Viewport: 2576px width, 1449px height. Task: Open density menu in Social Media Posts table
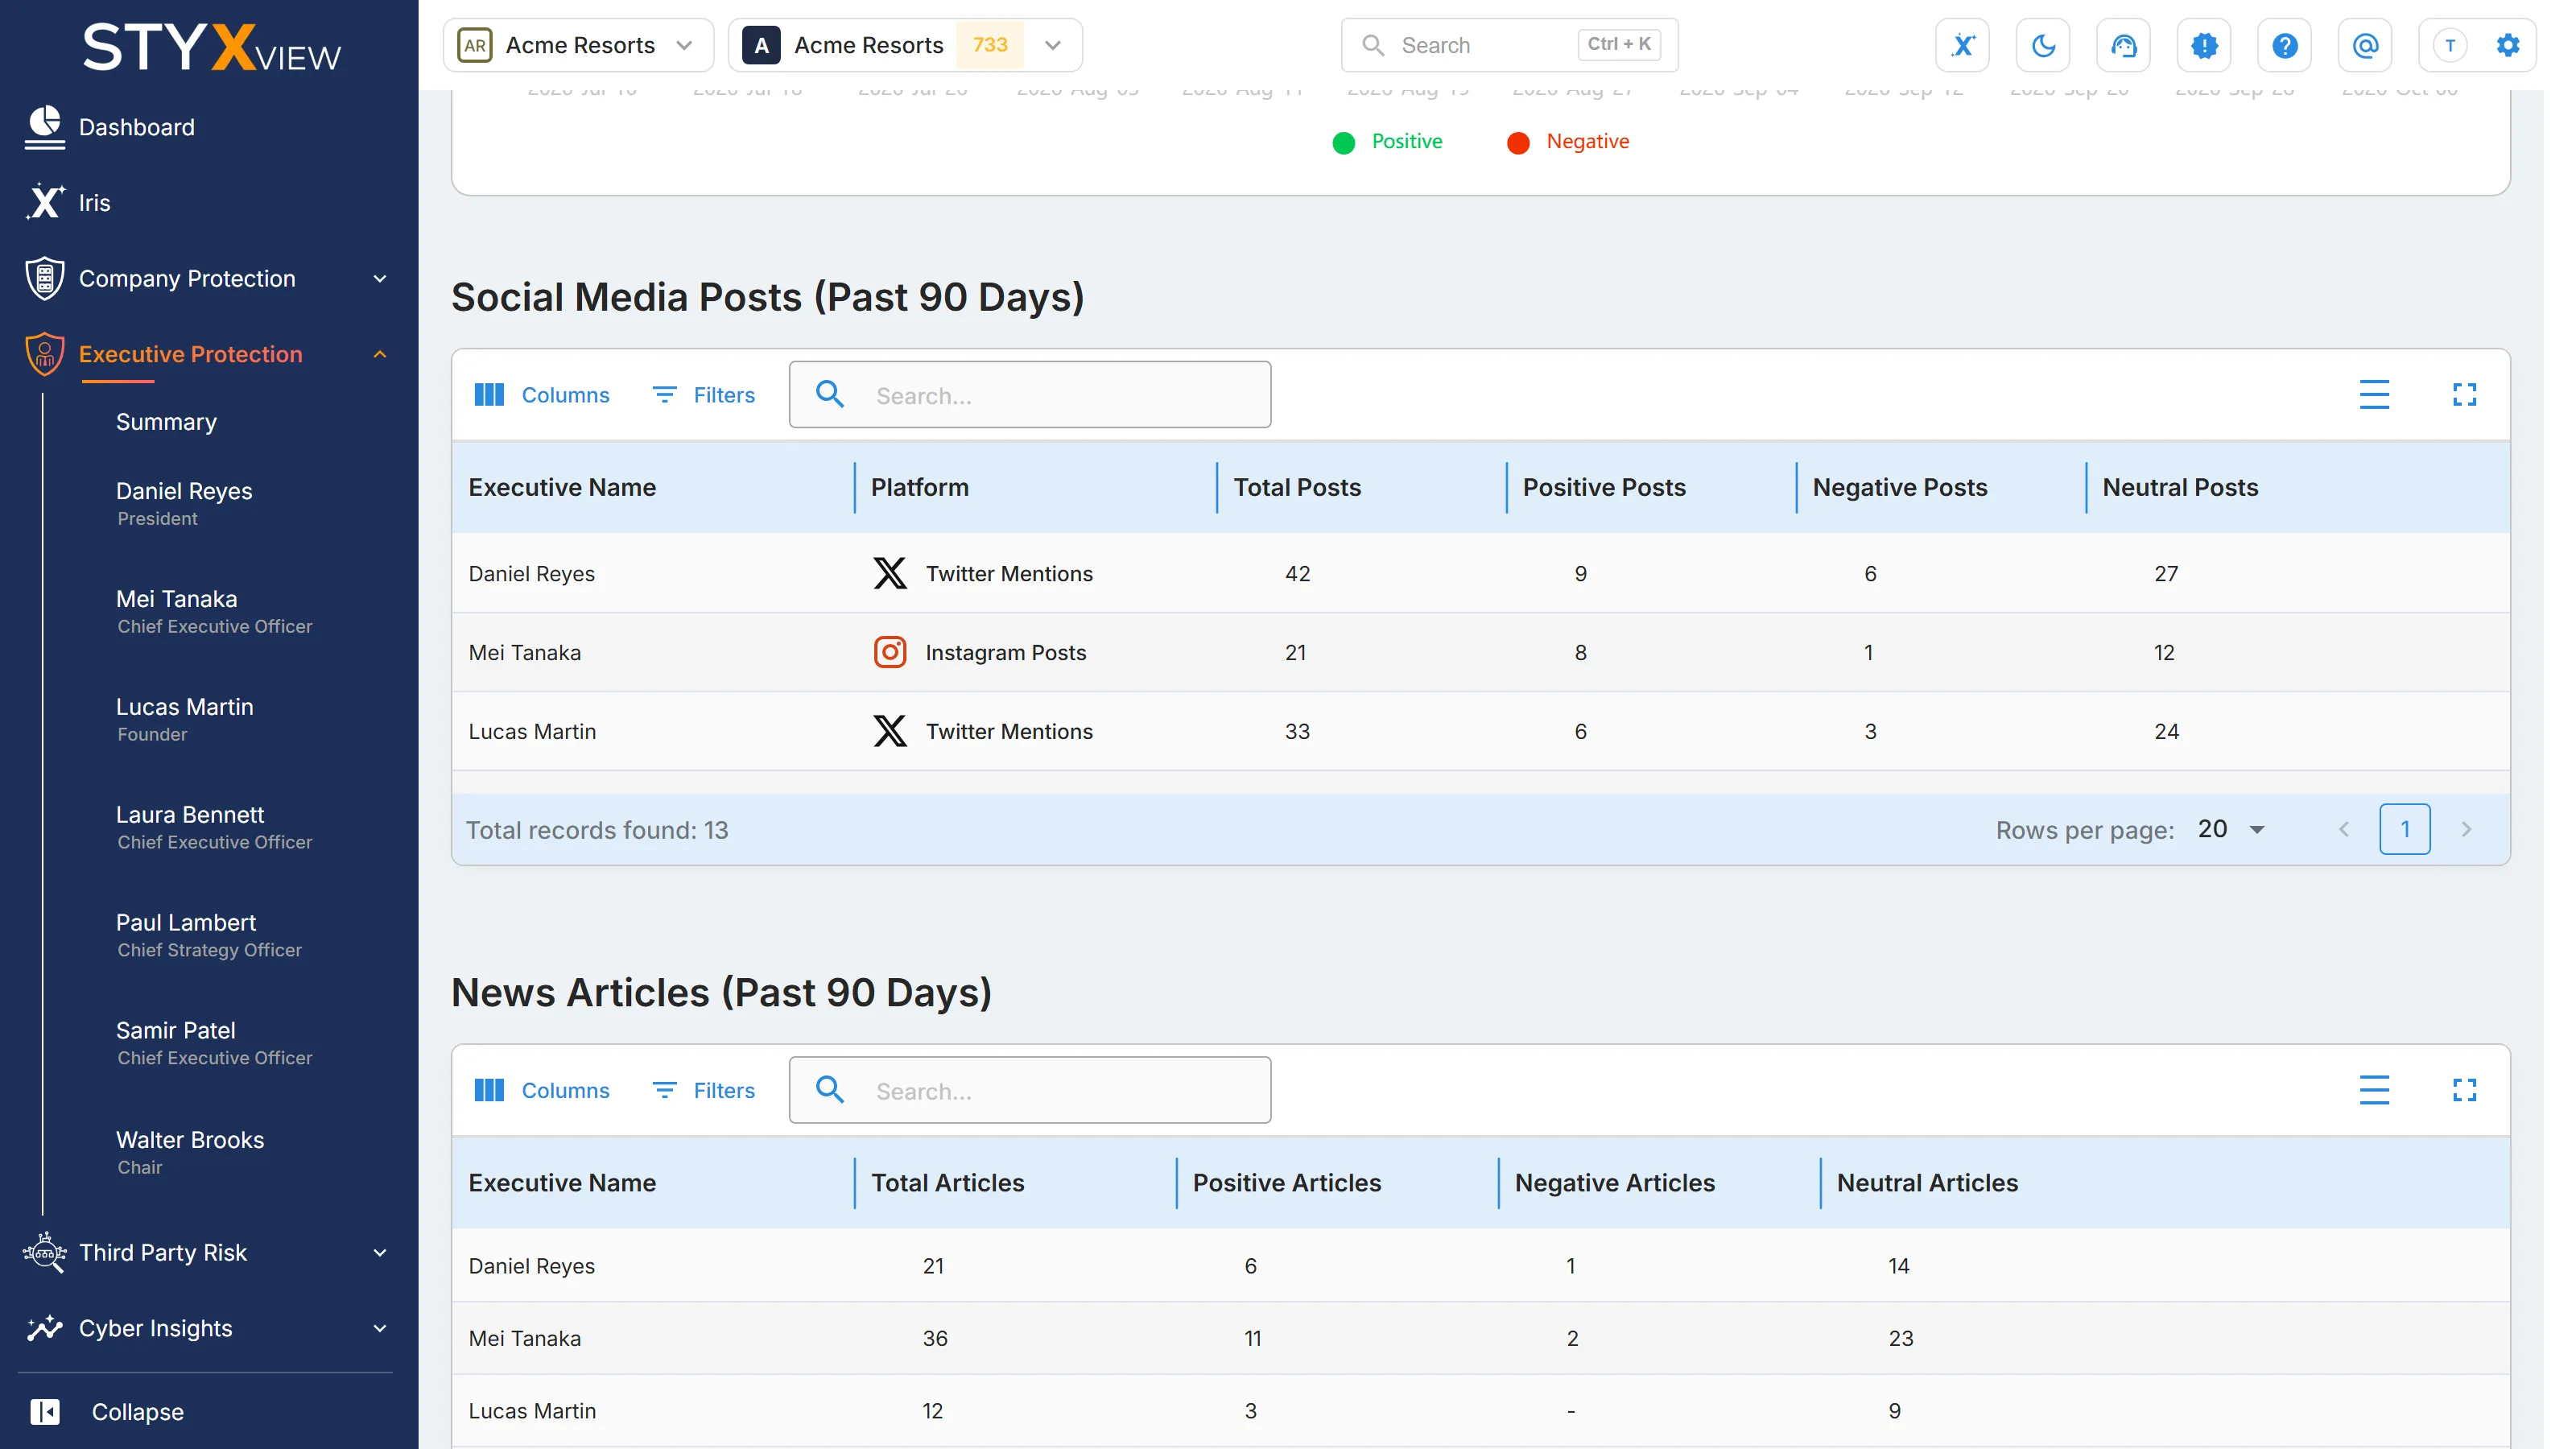tap(2374, 395)
